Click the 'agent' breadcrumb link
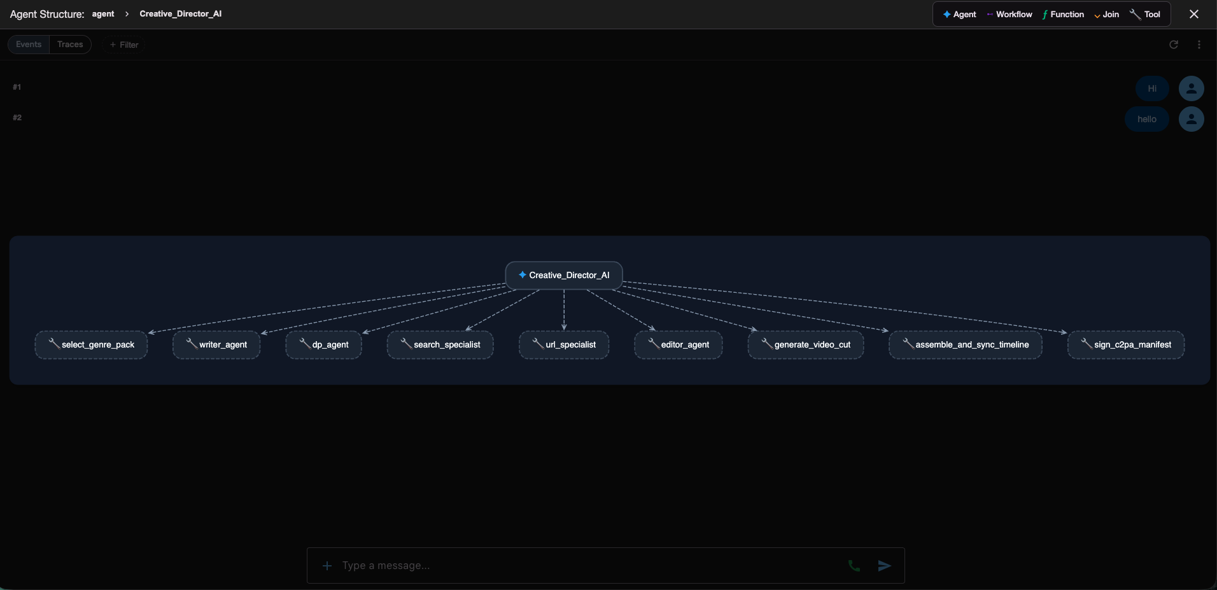 (x=103, y=14)
